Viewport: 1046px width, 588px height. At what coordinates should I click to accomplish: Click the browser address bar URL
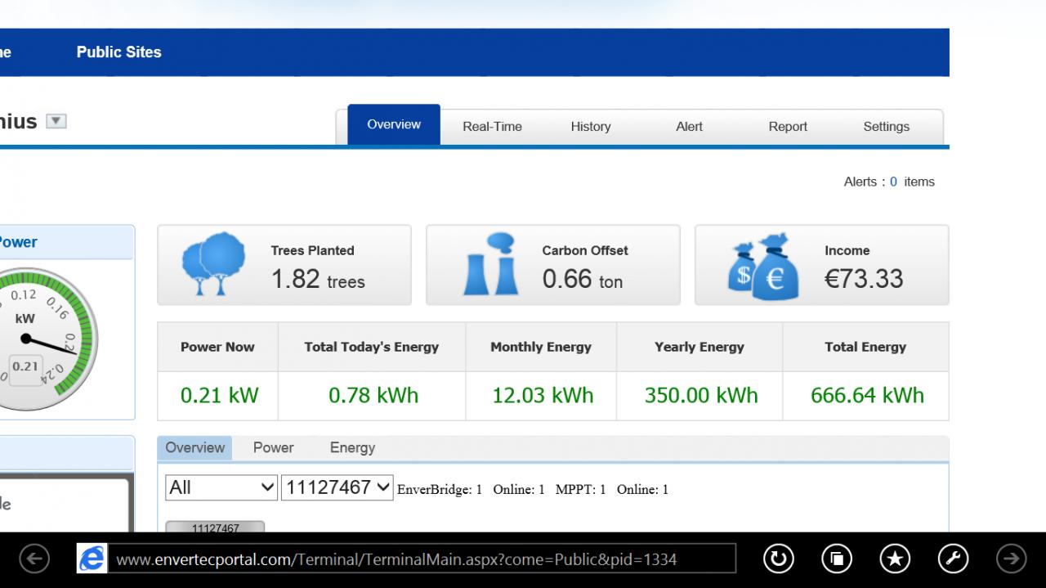[422, 559]
